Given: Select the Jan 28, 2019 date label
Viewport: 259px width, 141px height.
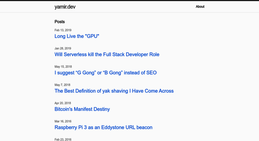Looking at the screenshot, I should pyautogui.click(x=63, y=48).
